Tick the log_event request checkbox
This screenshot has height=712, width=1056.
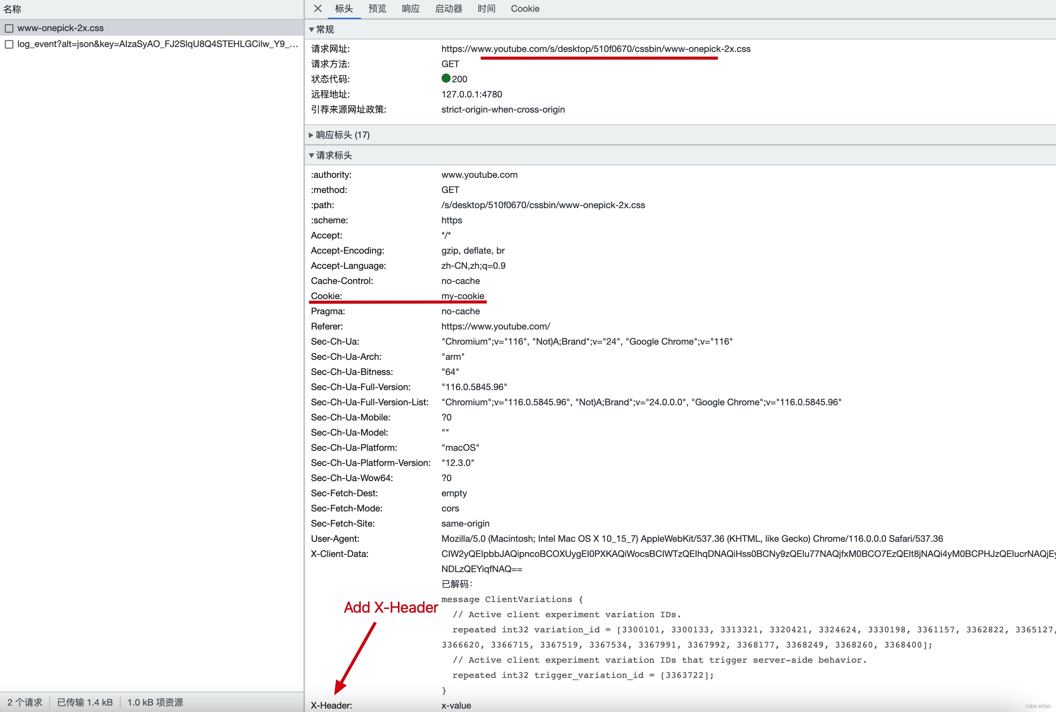click(x=9, y=44)
